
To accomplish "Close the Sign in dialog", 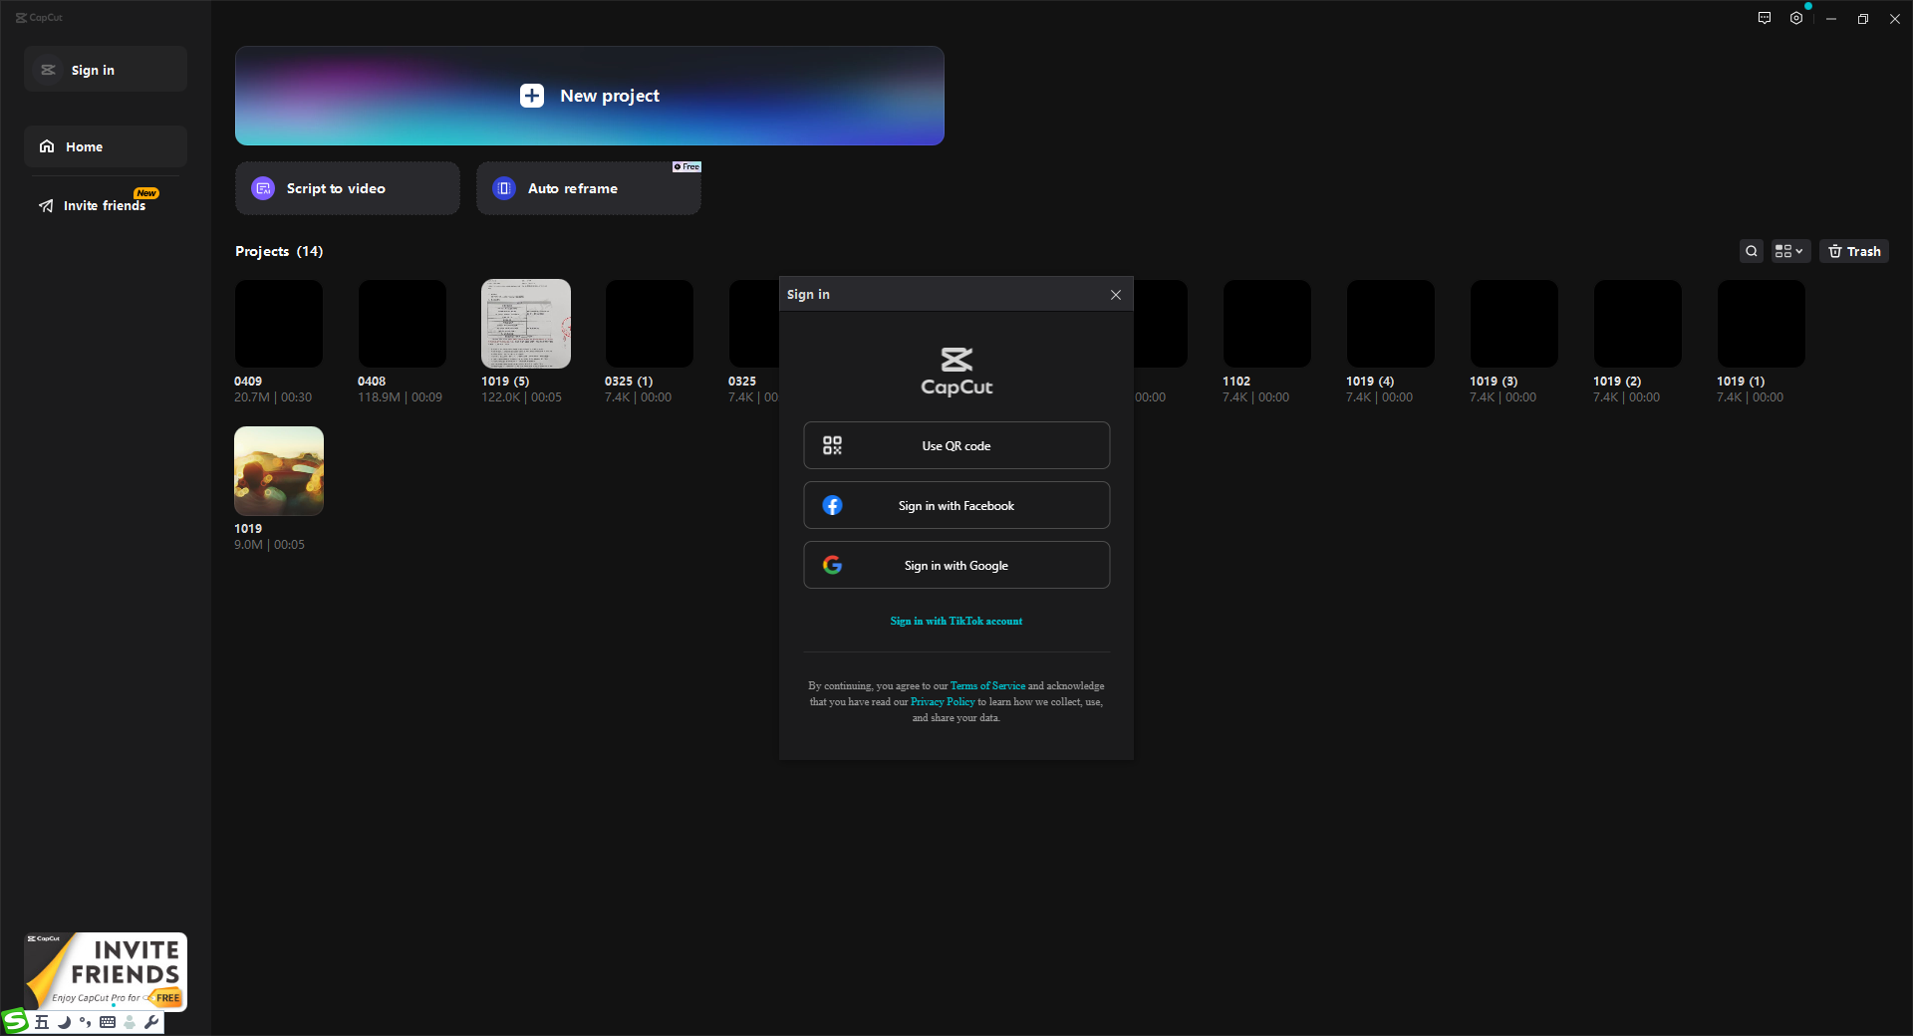I will pyautogui.click(x=1116, y=295).
